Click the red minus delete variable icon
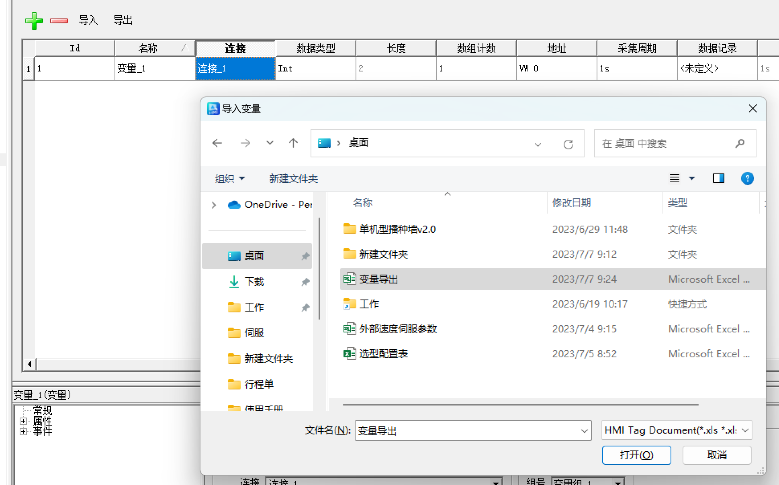The image size is (779, 485). point(59,20)
